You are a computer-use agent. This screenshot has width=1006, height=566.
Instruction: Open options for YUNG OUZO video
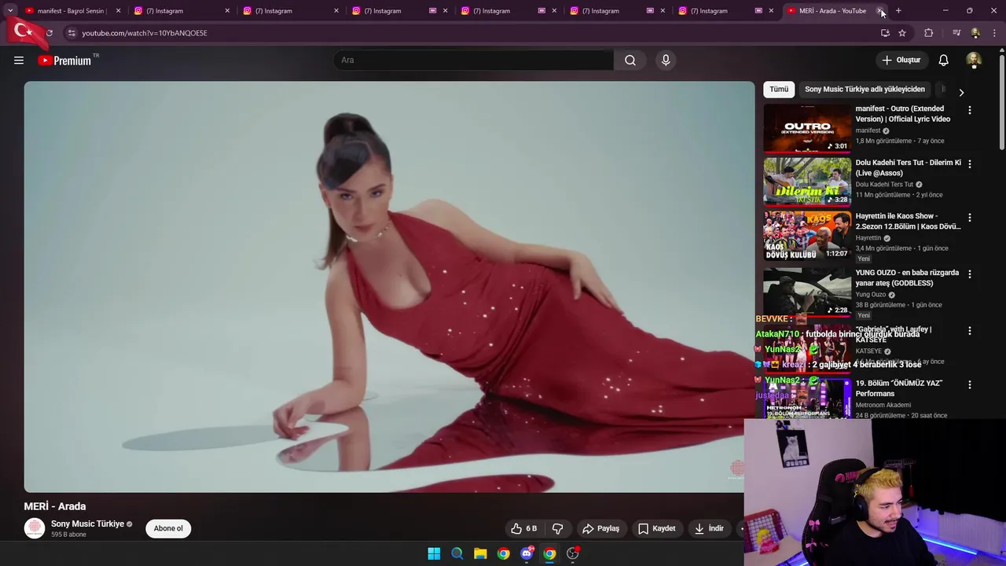click(x=969, y=274)
